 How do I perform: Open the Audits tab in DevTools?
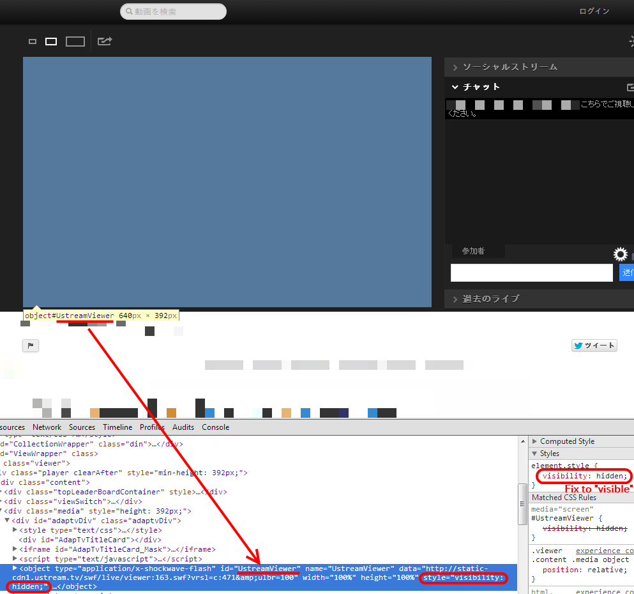pos(183,427)
